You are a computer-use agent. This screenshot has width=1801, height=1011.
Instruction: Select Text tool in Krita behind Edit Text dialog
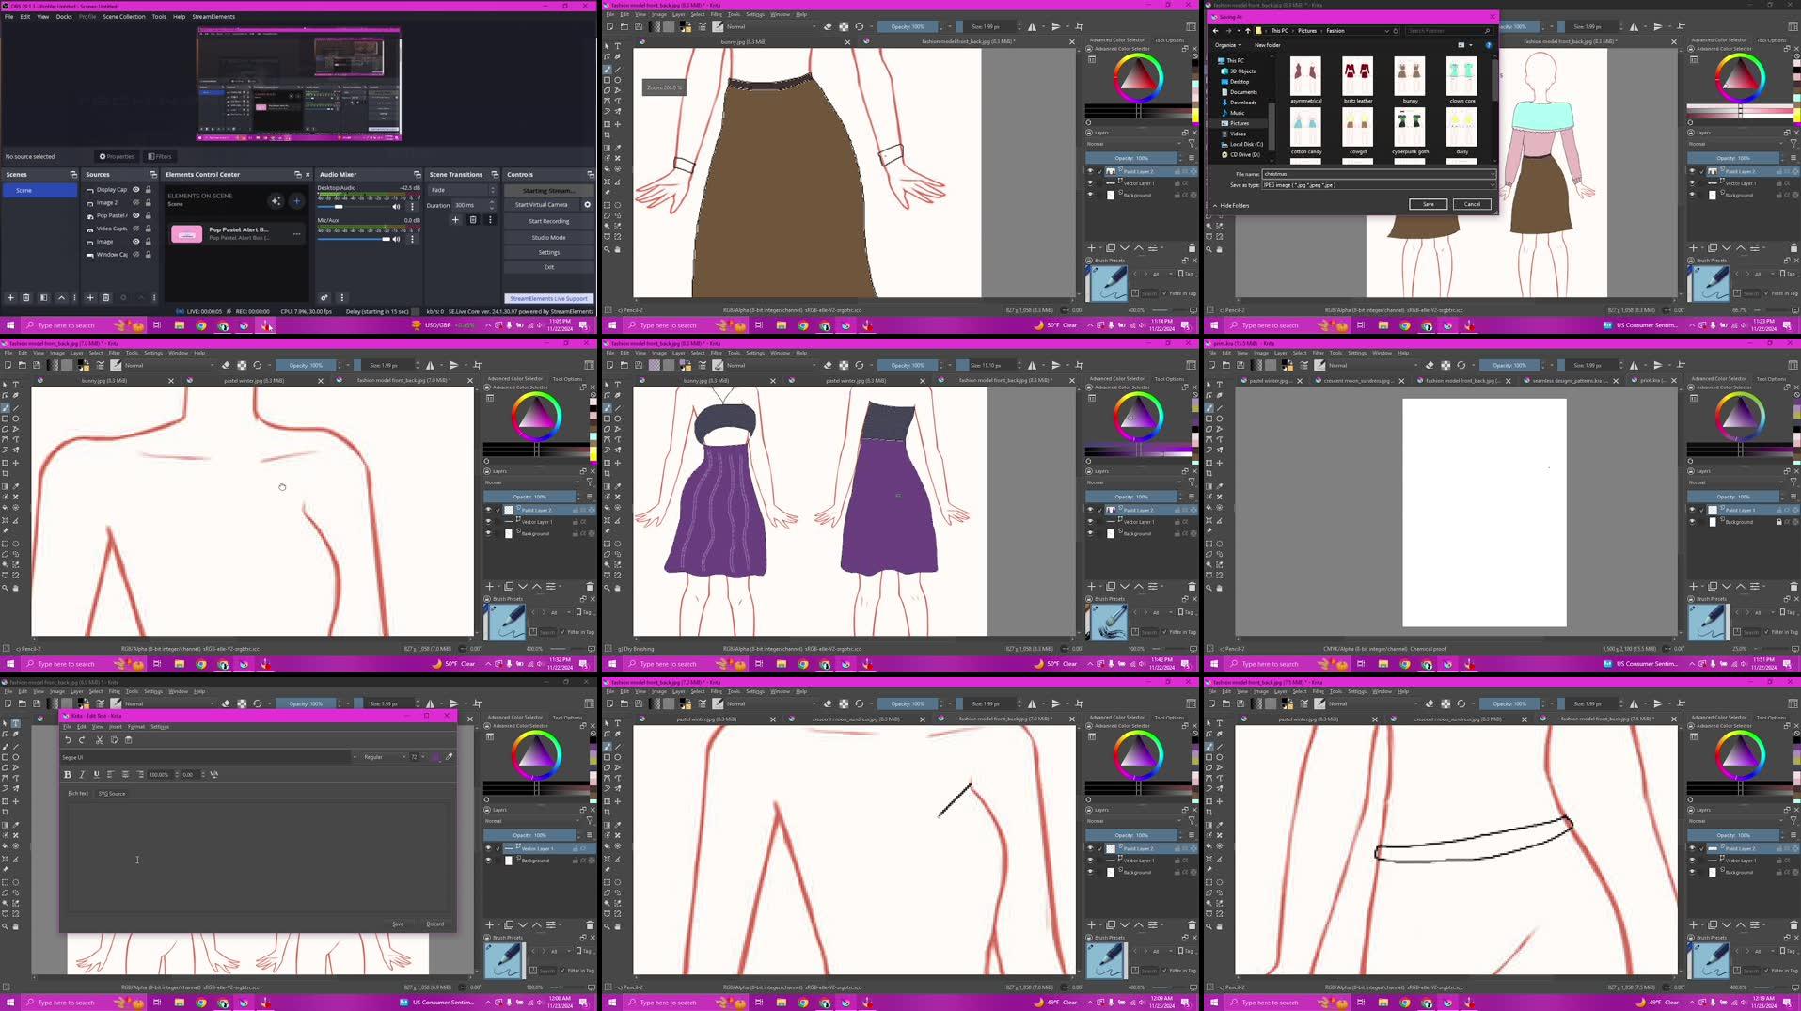[x=16, y=725]
